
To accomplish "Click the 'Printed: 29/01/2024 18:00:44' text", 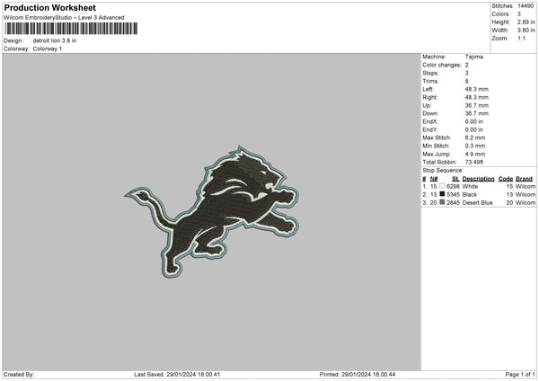I will 358,374.
